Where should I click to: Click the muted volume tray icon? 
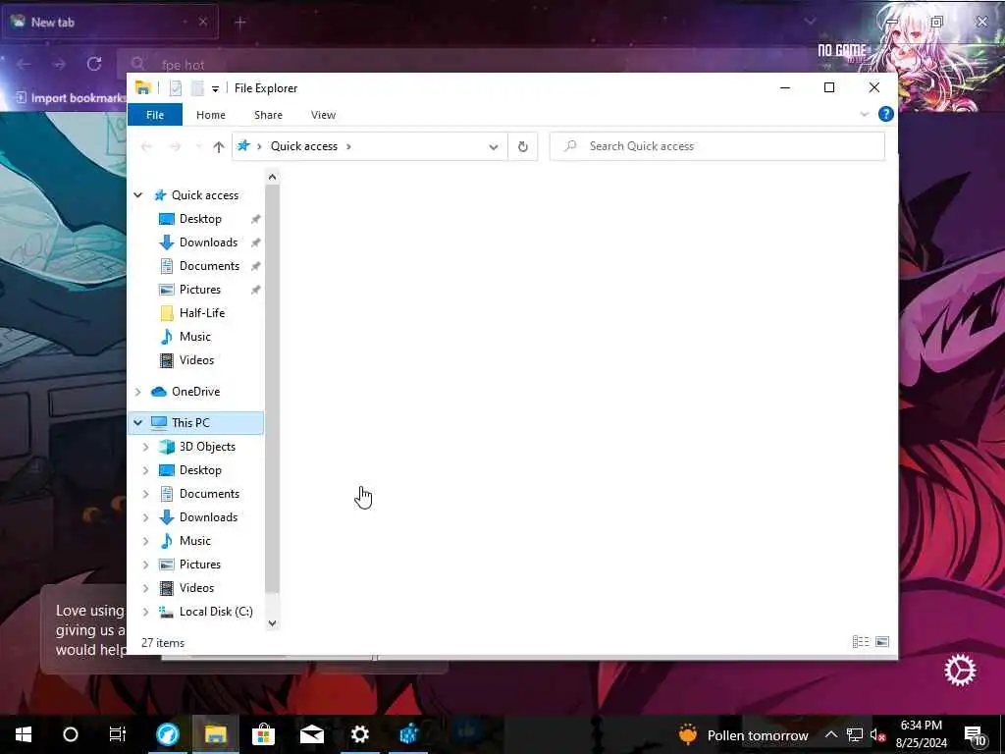point(877,734)
